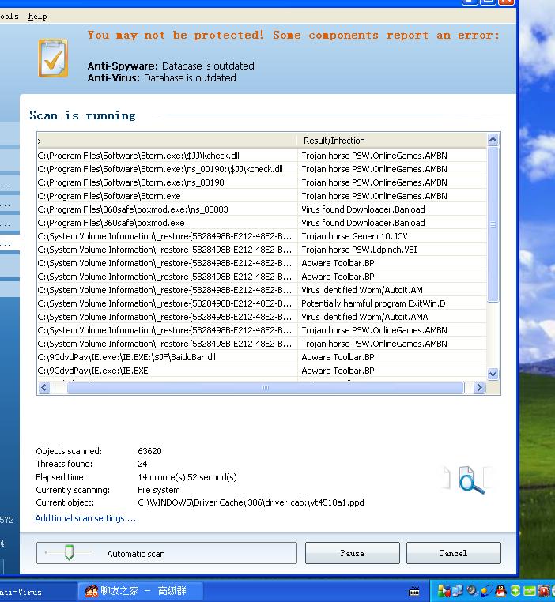Image resolution: width=555 pixels, height=602 pixels.
Task: Select row C:\9CdvdPay\IE.exe:\IE.EXE
Action: tap(262, 371)
